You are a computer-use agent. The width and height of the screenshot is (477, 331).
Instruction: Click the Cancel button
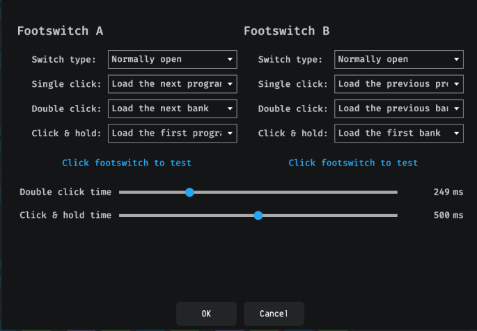click(274, 314)
